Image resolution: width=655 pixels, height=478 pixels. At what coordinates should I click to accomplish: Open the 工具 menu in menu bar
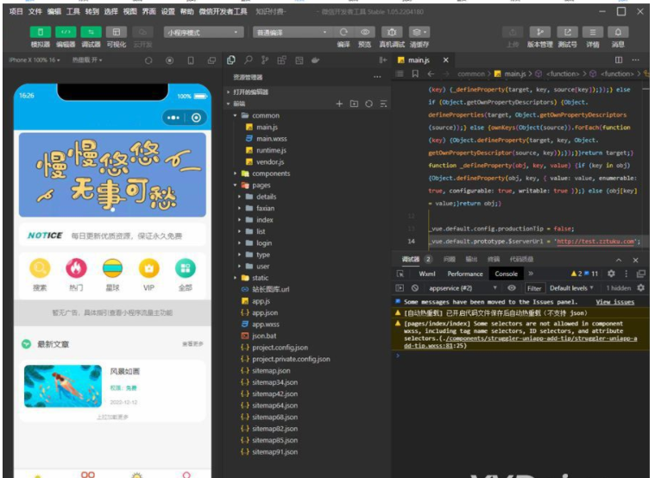click(73, 12)
